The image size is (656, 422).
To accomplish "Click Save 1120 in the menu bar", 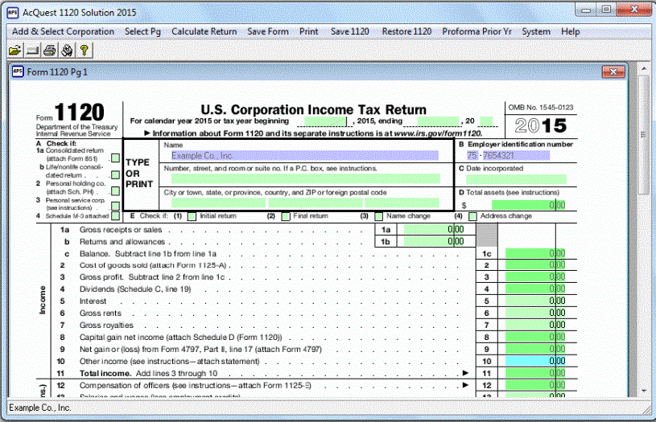I will click(x=350, y=32).
